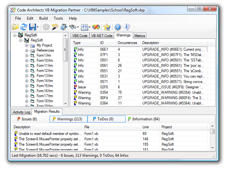Click the project tree scroll down arrow

pyautogui.click(x=65, y=104)
